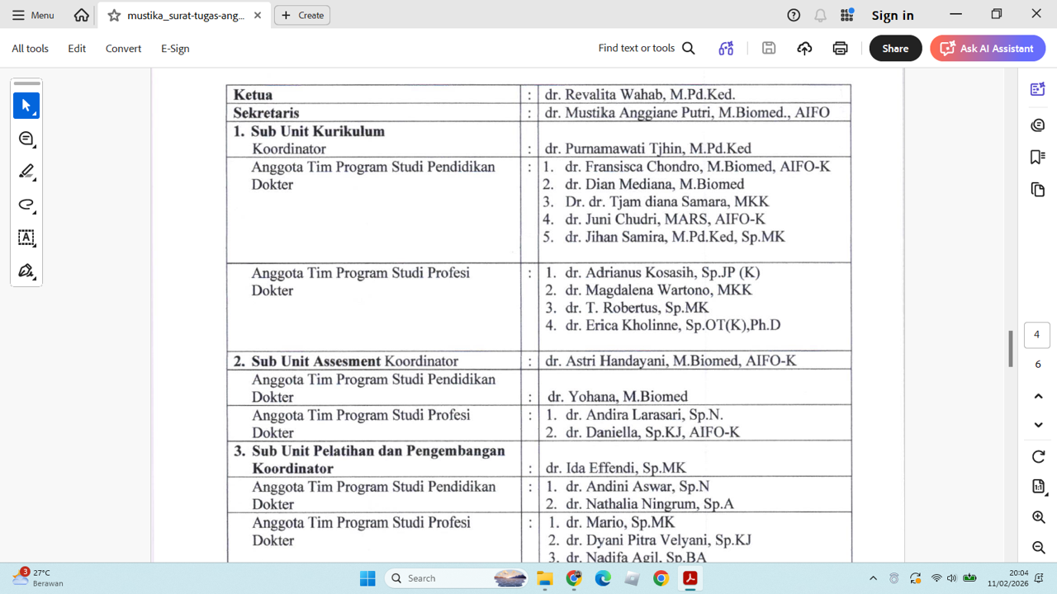Choose the Add comment tool
Image resolution: width=1057 pixels, height=594 pixels.
click(x=26, y=139)
